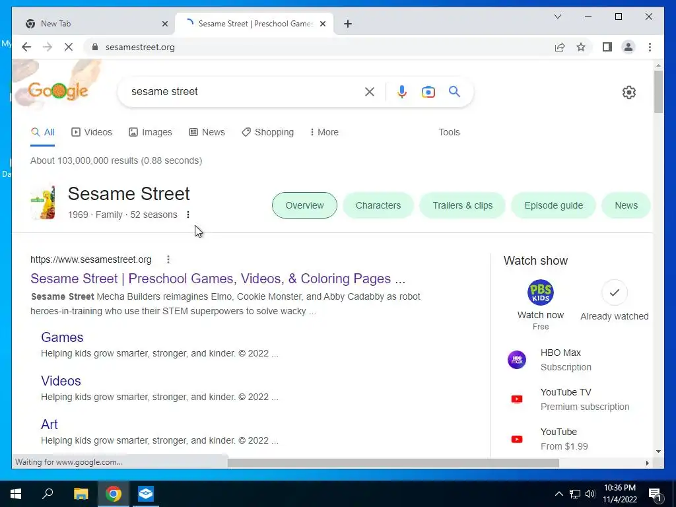The image size is (676, 507).
Task: Switch to Shopping search results
Action: click(268, 132)
